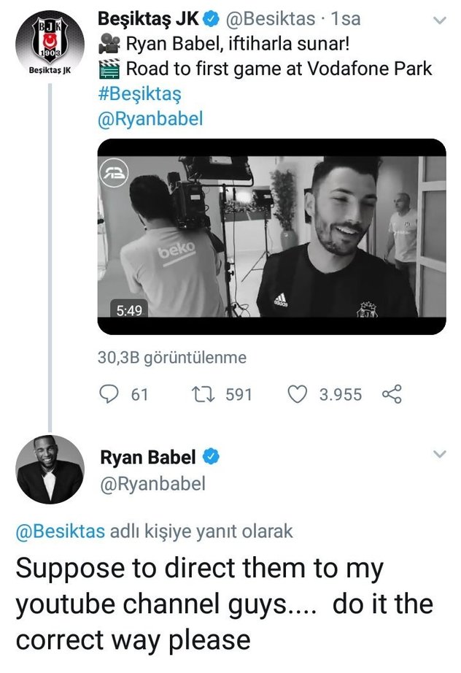Image resolution: width=461 pixels, height=673 pixels.
Task: Open the chevron menu on Ryan Babel's reply
Action: click(x=439, y=454)
